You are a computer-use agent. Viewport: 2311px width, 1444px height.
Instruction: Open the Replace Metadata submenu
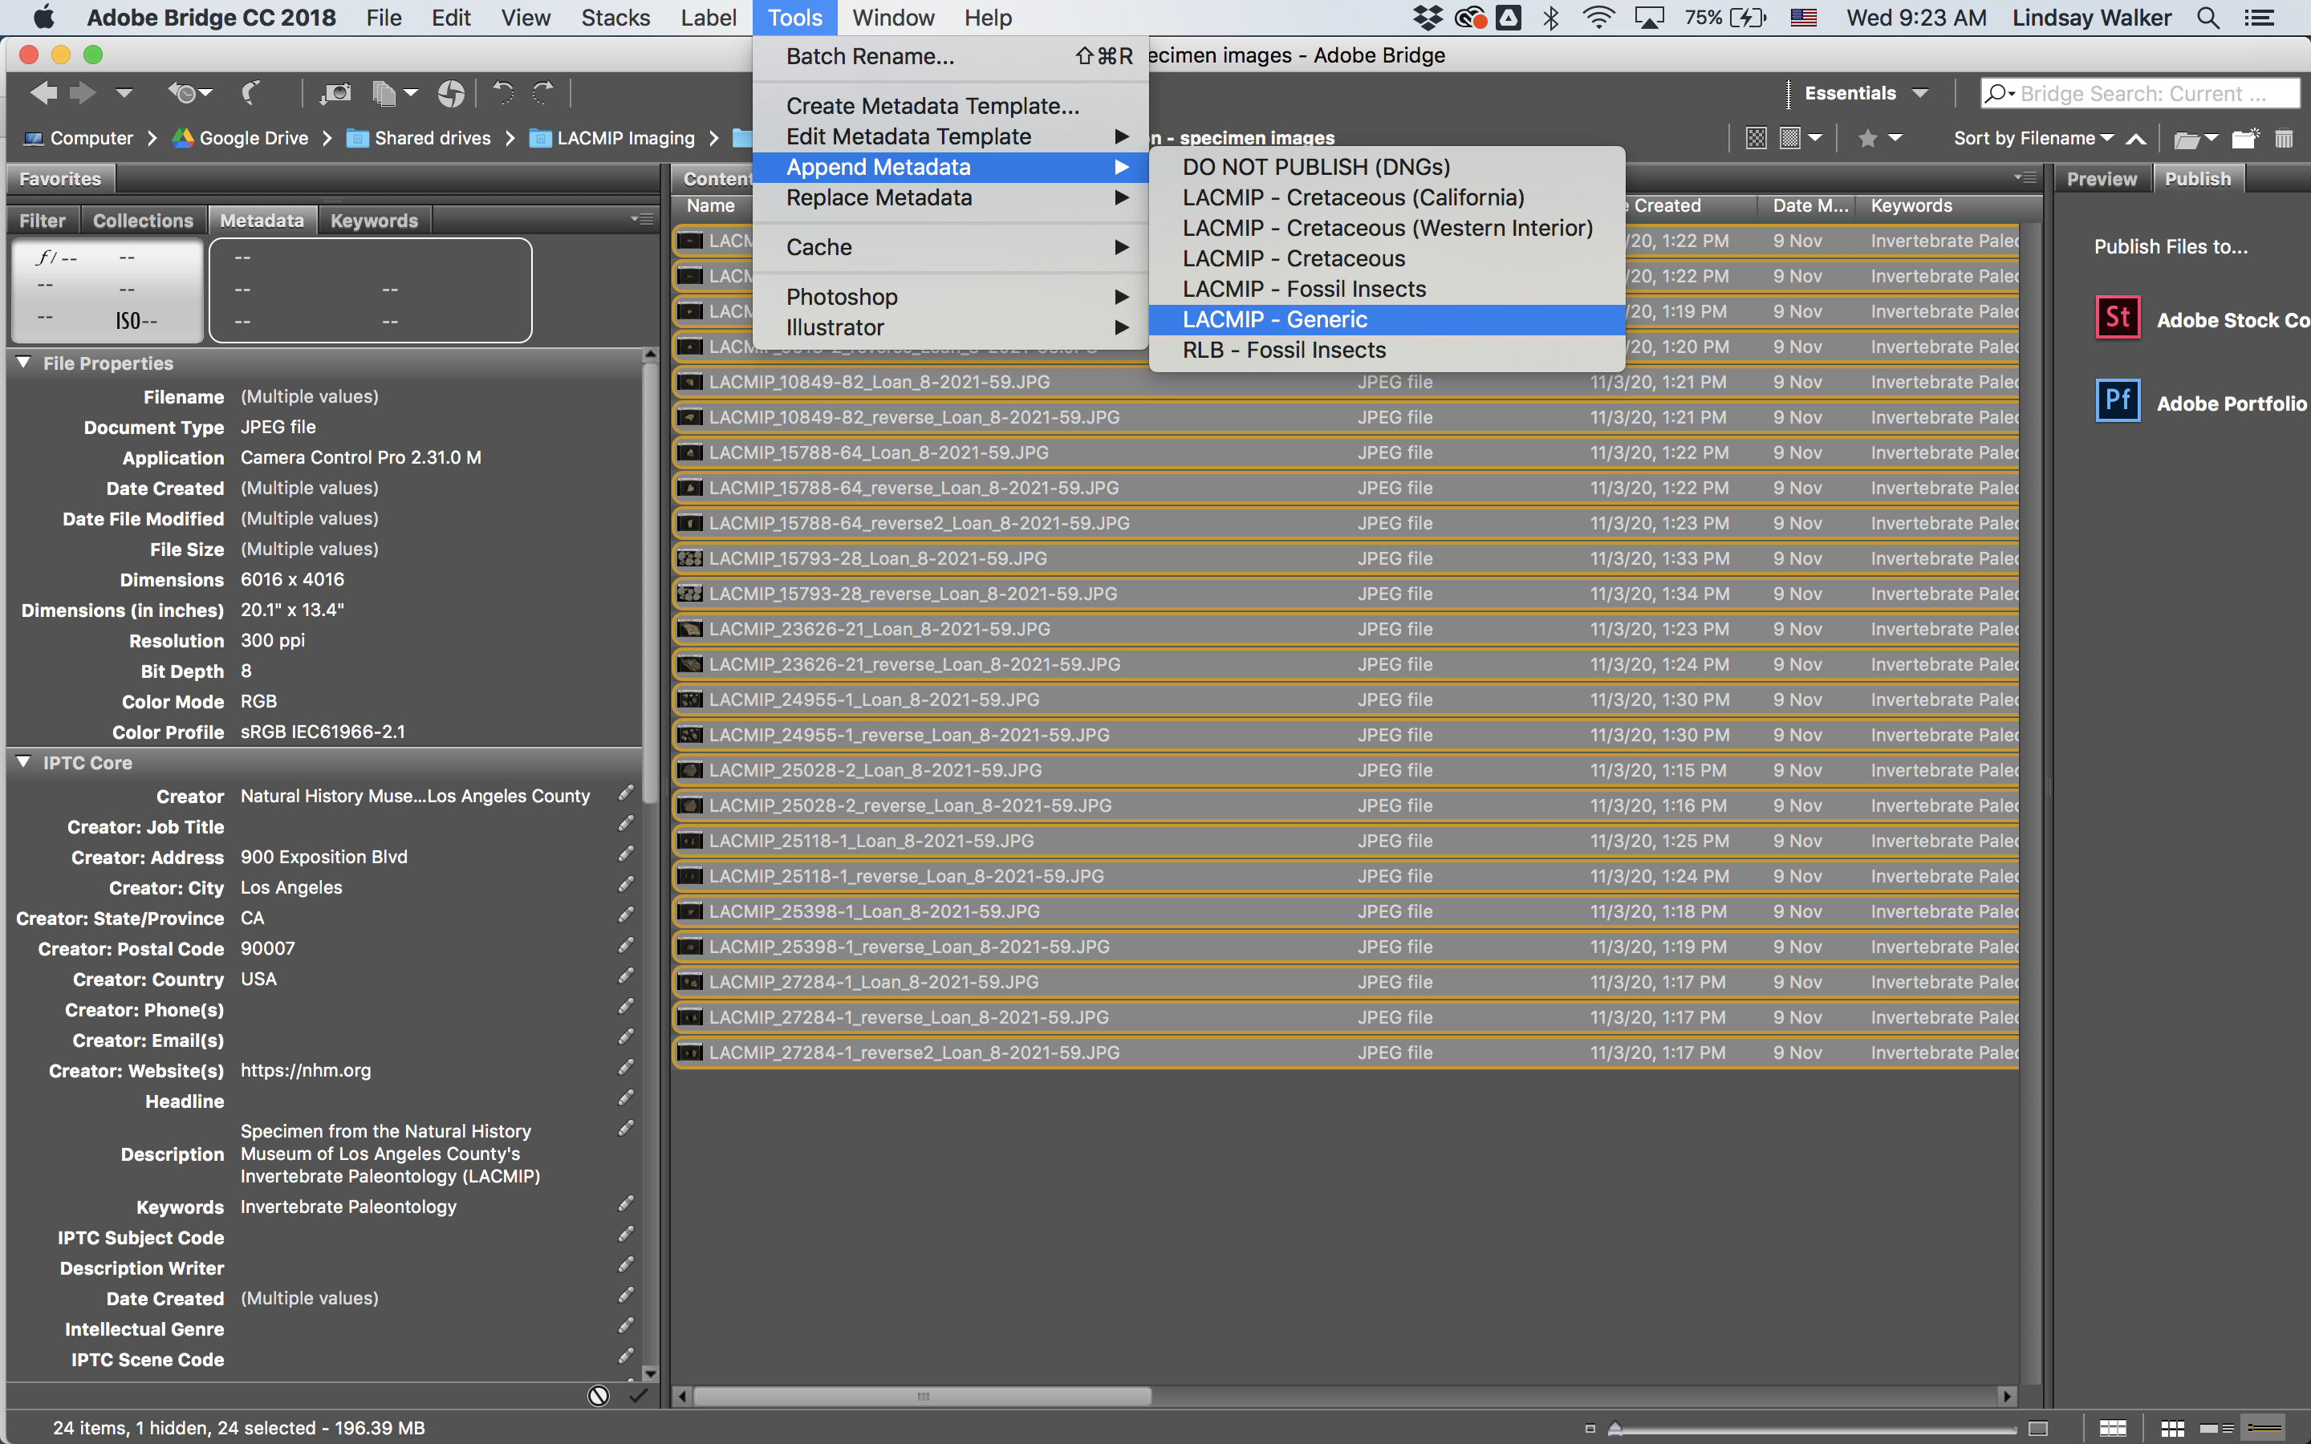point(950,197)
